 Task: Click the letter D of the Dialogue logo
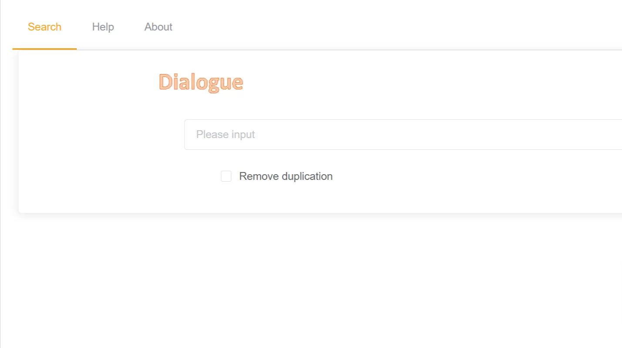165,82
